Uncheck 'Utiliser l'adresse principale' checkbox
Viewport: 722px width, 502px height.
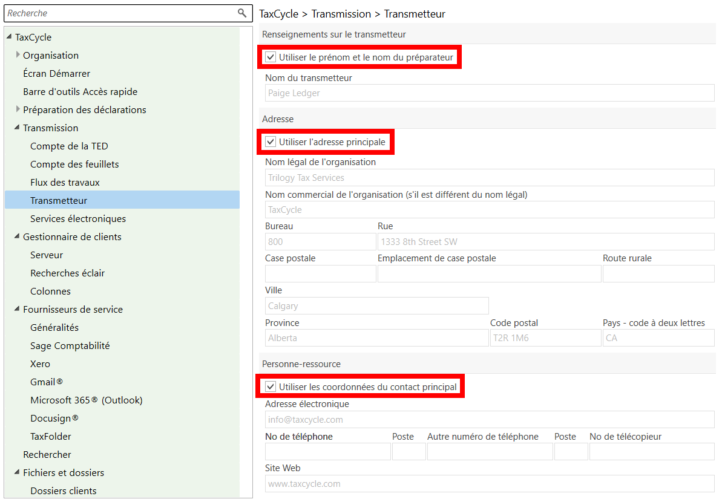click(271, 142)
